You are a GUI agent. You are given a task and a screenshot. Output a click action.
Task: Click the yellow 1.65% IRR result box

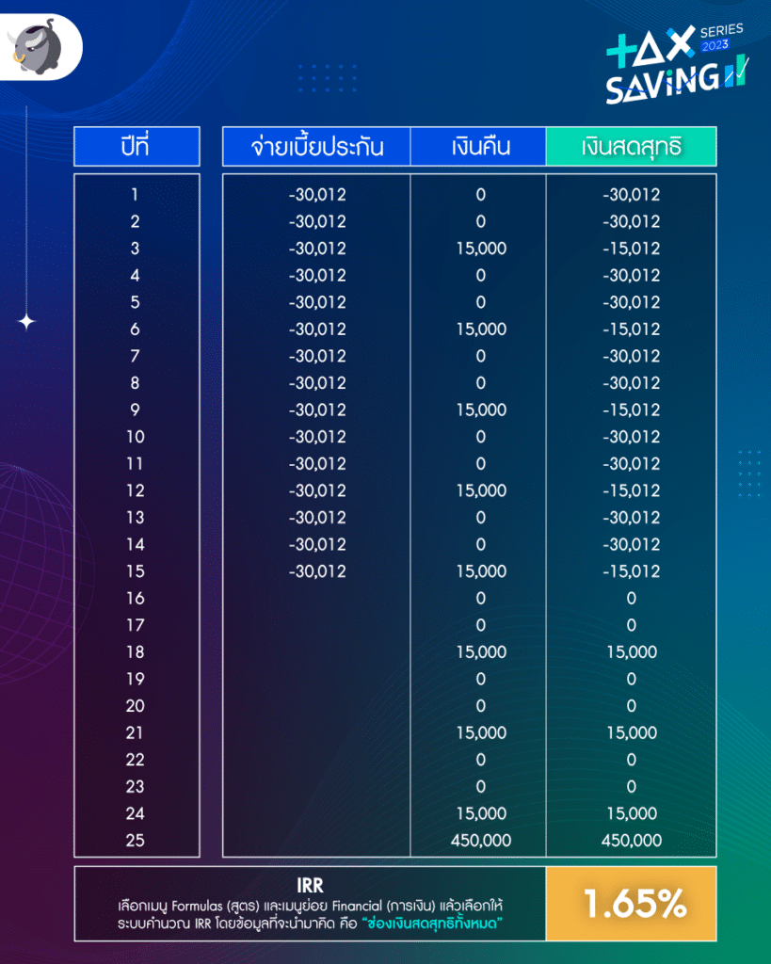631,905
